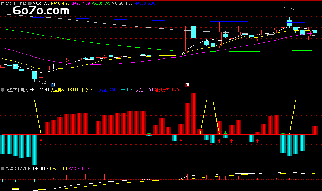Click the MA250: 5.08 label
The height and width of the screenshot is (191, 322).
coord(145,3)
